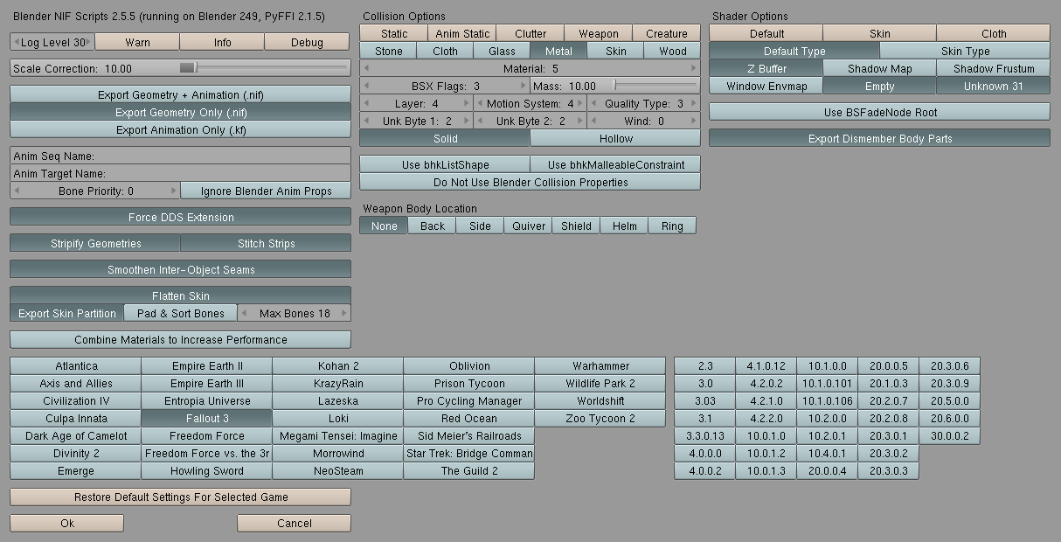The width and height of the screenshot is (1061, 542).
Task: Click the Anim Target Name field
Action: point(180,173)
